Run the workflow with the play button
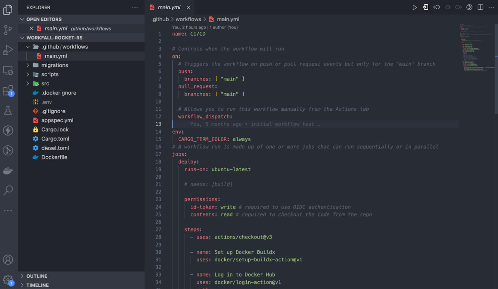The image size is (498, 289). [415, 7]
